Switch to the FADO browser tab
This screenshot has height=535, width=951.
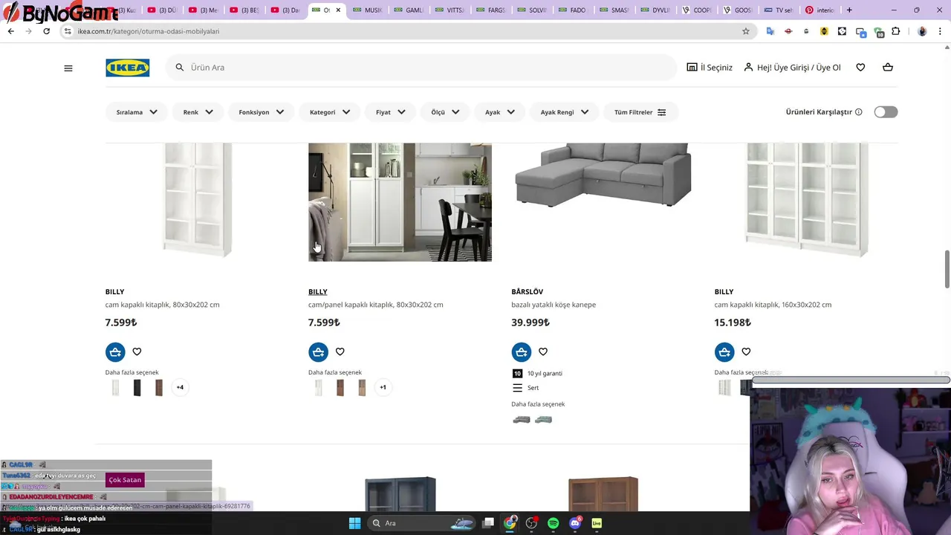pyautogui.click(x=573, y=10)
